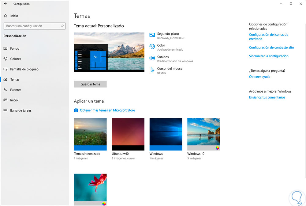
Task: Click the Cursor del mouse pointer icon
Action: [x=152, y=70]
